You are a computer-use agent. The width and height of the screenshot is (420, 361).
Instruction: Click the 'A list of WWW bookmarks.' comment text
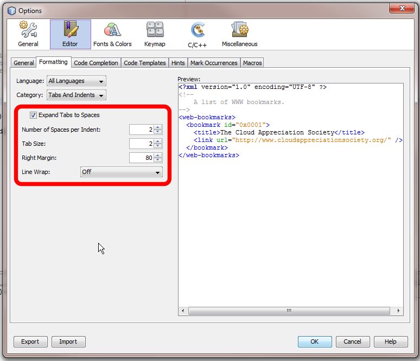pos(239,102)
